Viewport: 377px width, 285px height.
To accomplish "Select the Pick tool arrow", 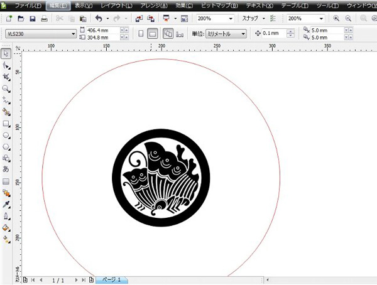I will pos(6,53).
